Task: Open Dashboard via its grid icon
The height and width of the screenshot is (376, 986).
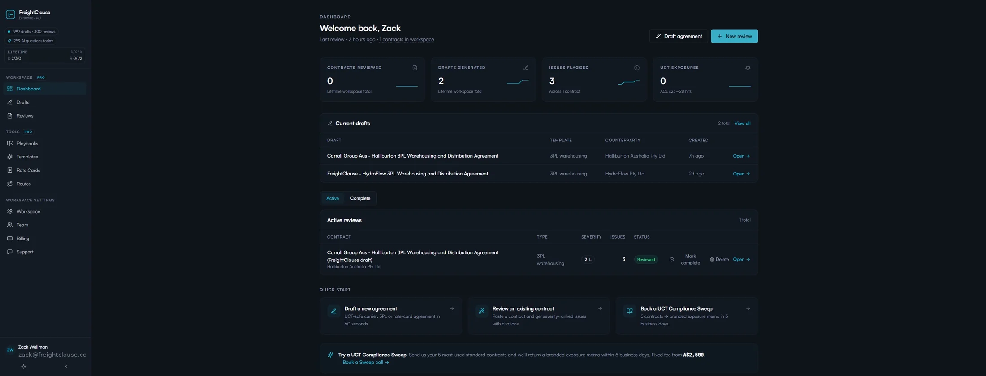Action: (x=10, y=89)
